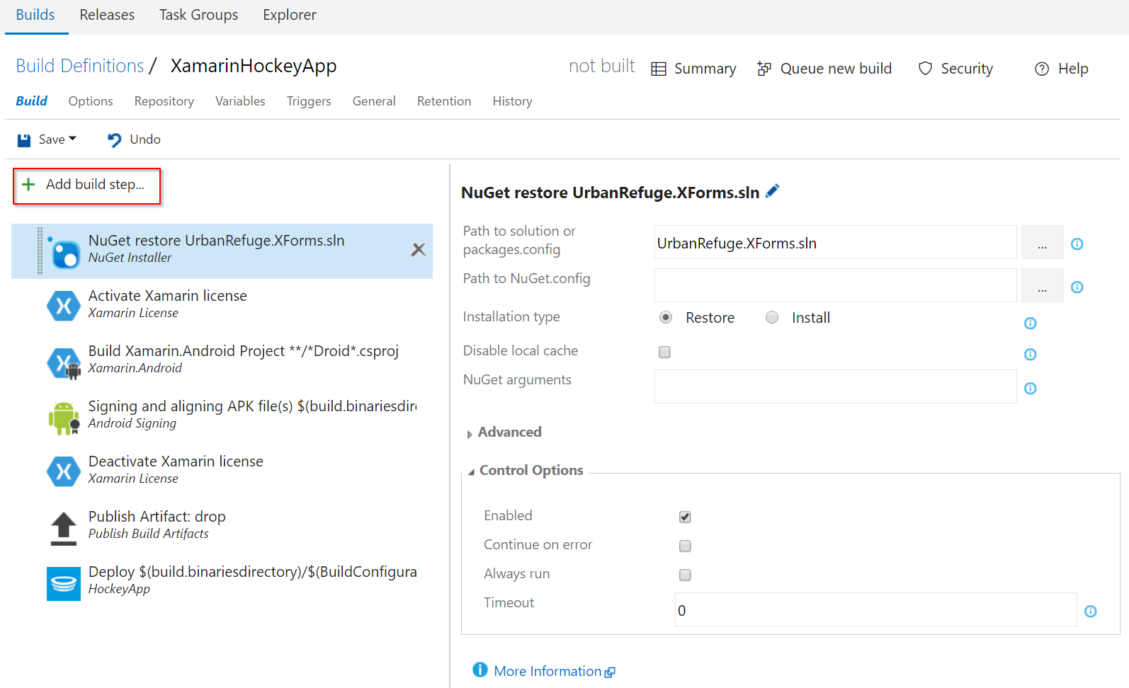Open the More Information link
Screen dimensions: 1129x688
[548, 671]
